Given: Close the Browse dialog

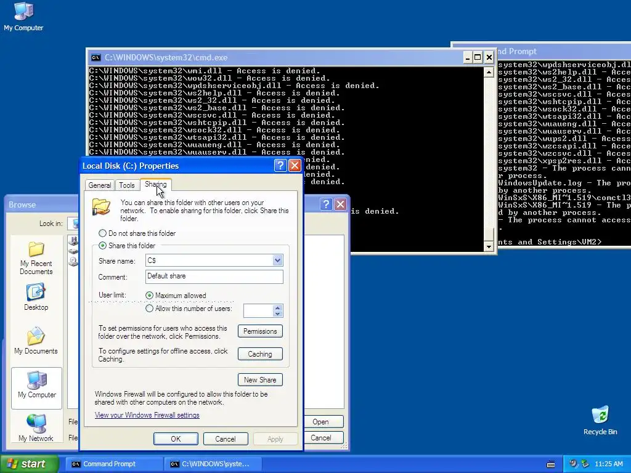Looking at the screenshot, I should point(340,204).
